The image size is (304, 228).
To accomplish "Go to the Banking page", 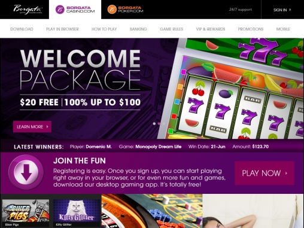I will tap(138, 29).
